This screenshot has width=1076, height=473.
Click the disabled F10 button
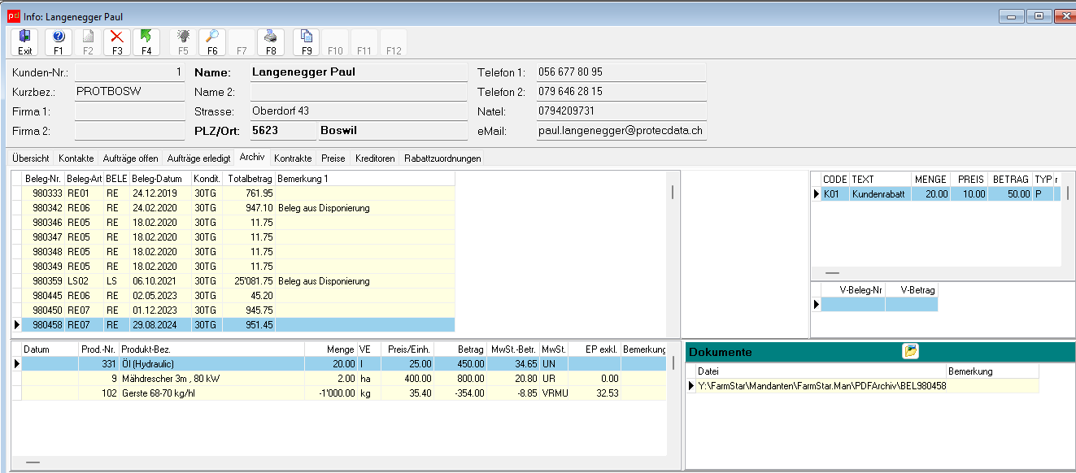coord(335,41)
